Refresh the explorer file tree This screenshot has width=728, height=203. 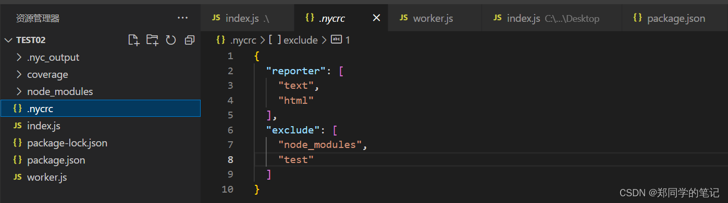tap(171, 40)
